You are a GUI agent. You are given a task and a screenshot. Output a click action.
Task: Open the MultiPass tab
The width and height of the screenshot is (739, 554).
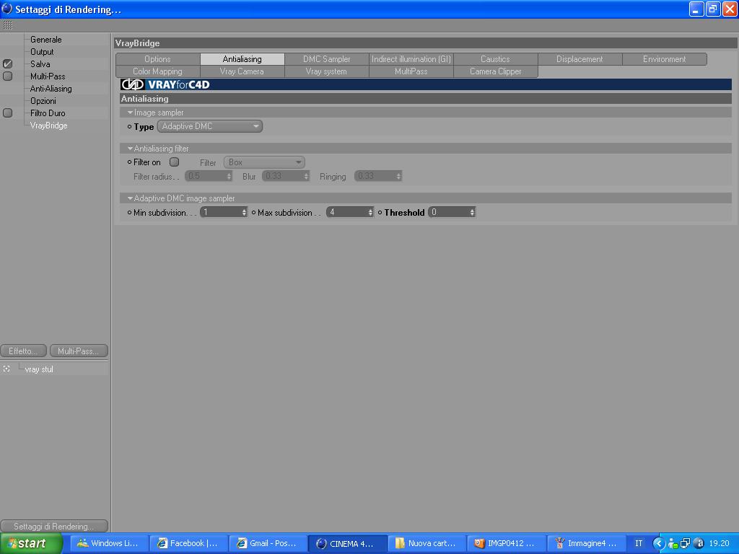[411, 71]
